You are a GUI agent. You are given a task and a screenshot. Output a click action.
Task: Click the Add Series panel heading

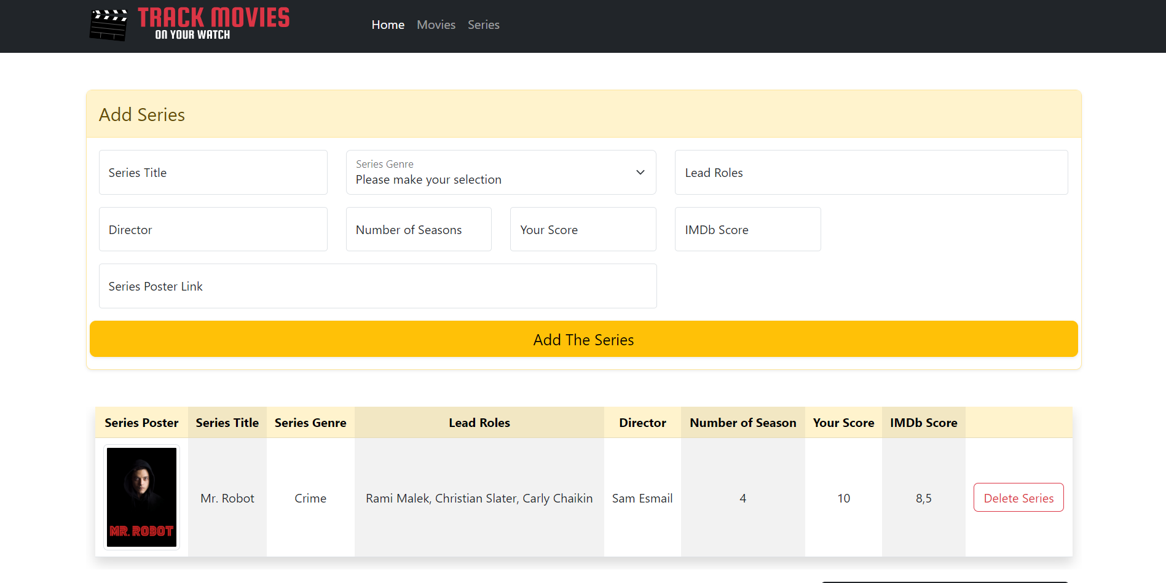pyautogui.click(x=141, y=114)
